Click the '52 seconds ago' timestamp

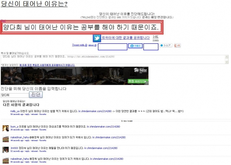click(17, 151)
